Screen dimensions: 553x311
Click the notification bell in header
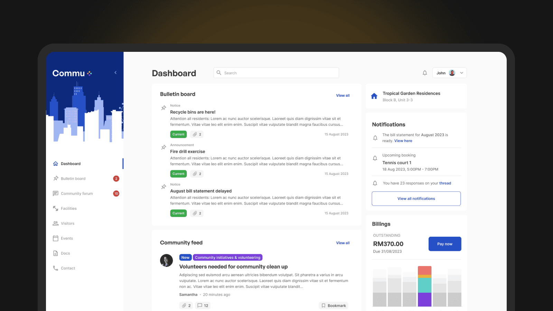[425, 73]
